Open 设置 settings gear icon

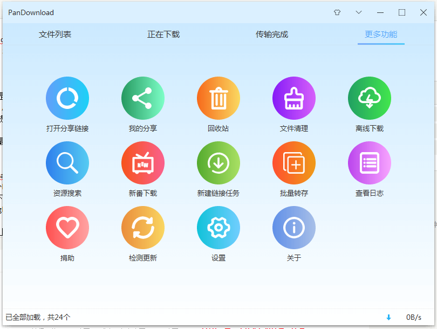coord(218,228)
